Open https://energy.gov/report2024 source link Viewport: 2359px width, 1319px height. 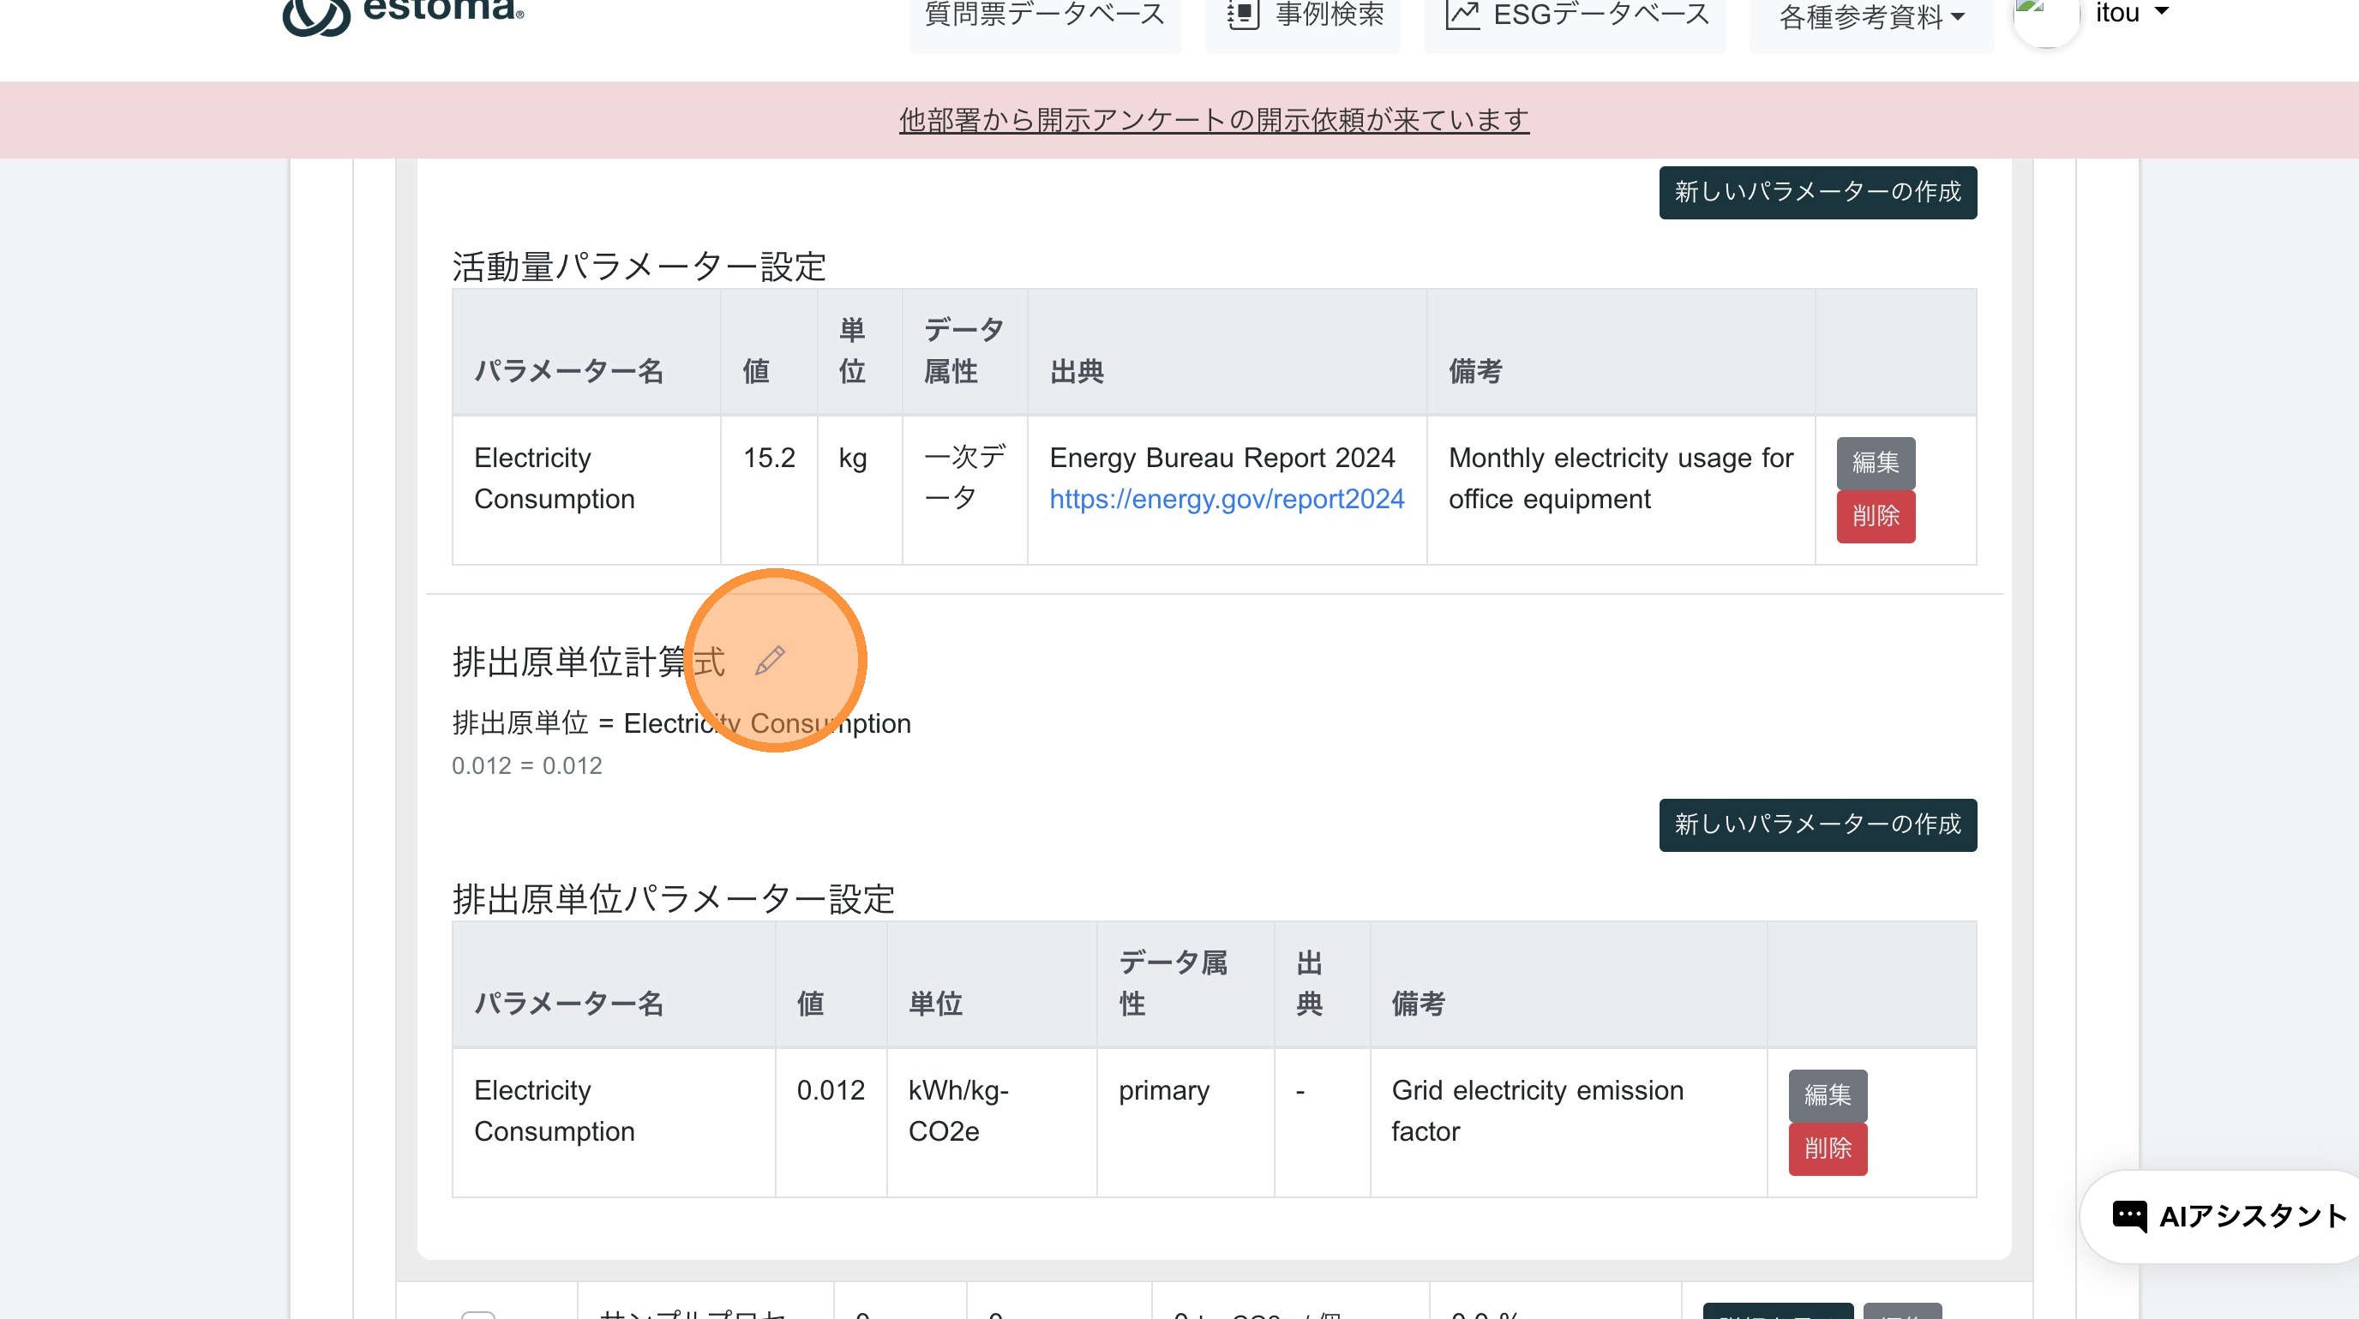click(x=1226, y=499)
